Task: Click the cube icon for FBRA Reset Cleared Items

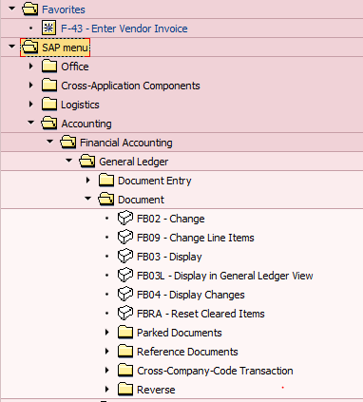Action: tap(125, 314)
